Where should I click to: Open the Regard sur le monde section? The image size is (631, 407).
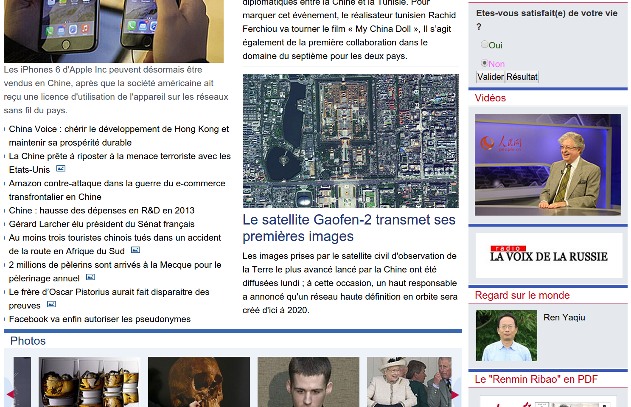click(522, 295)
